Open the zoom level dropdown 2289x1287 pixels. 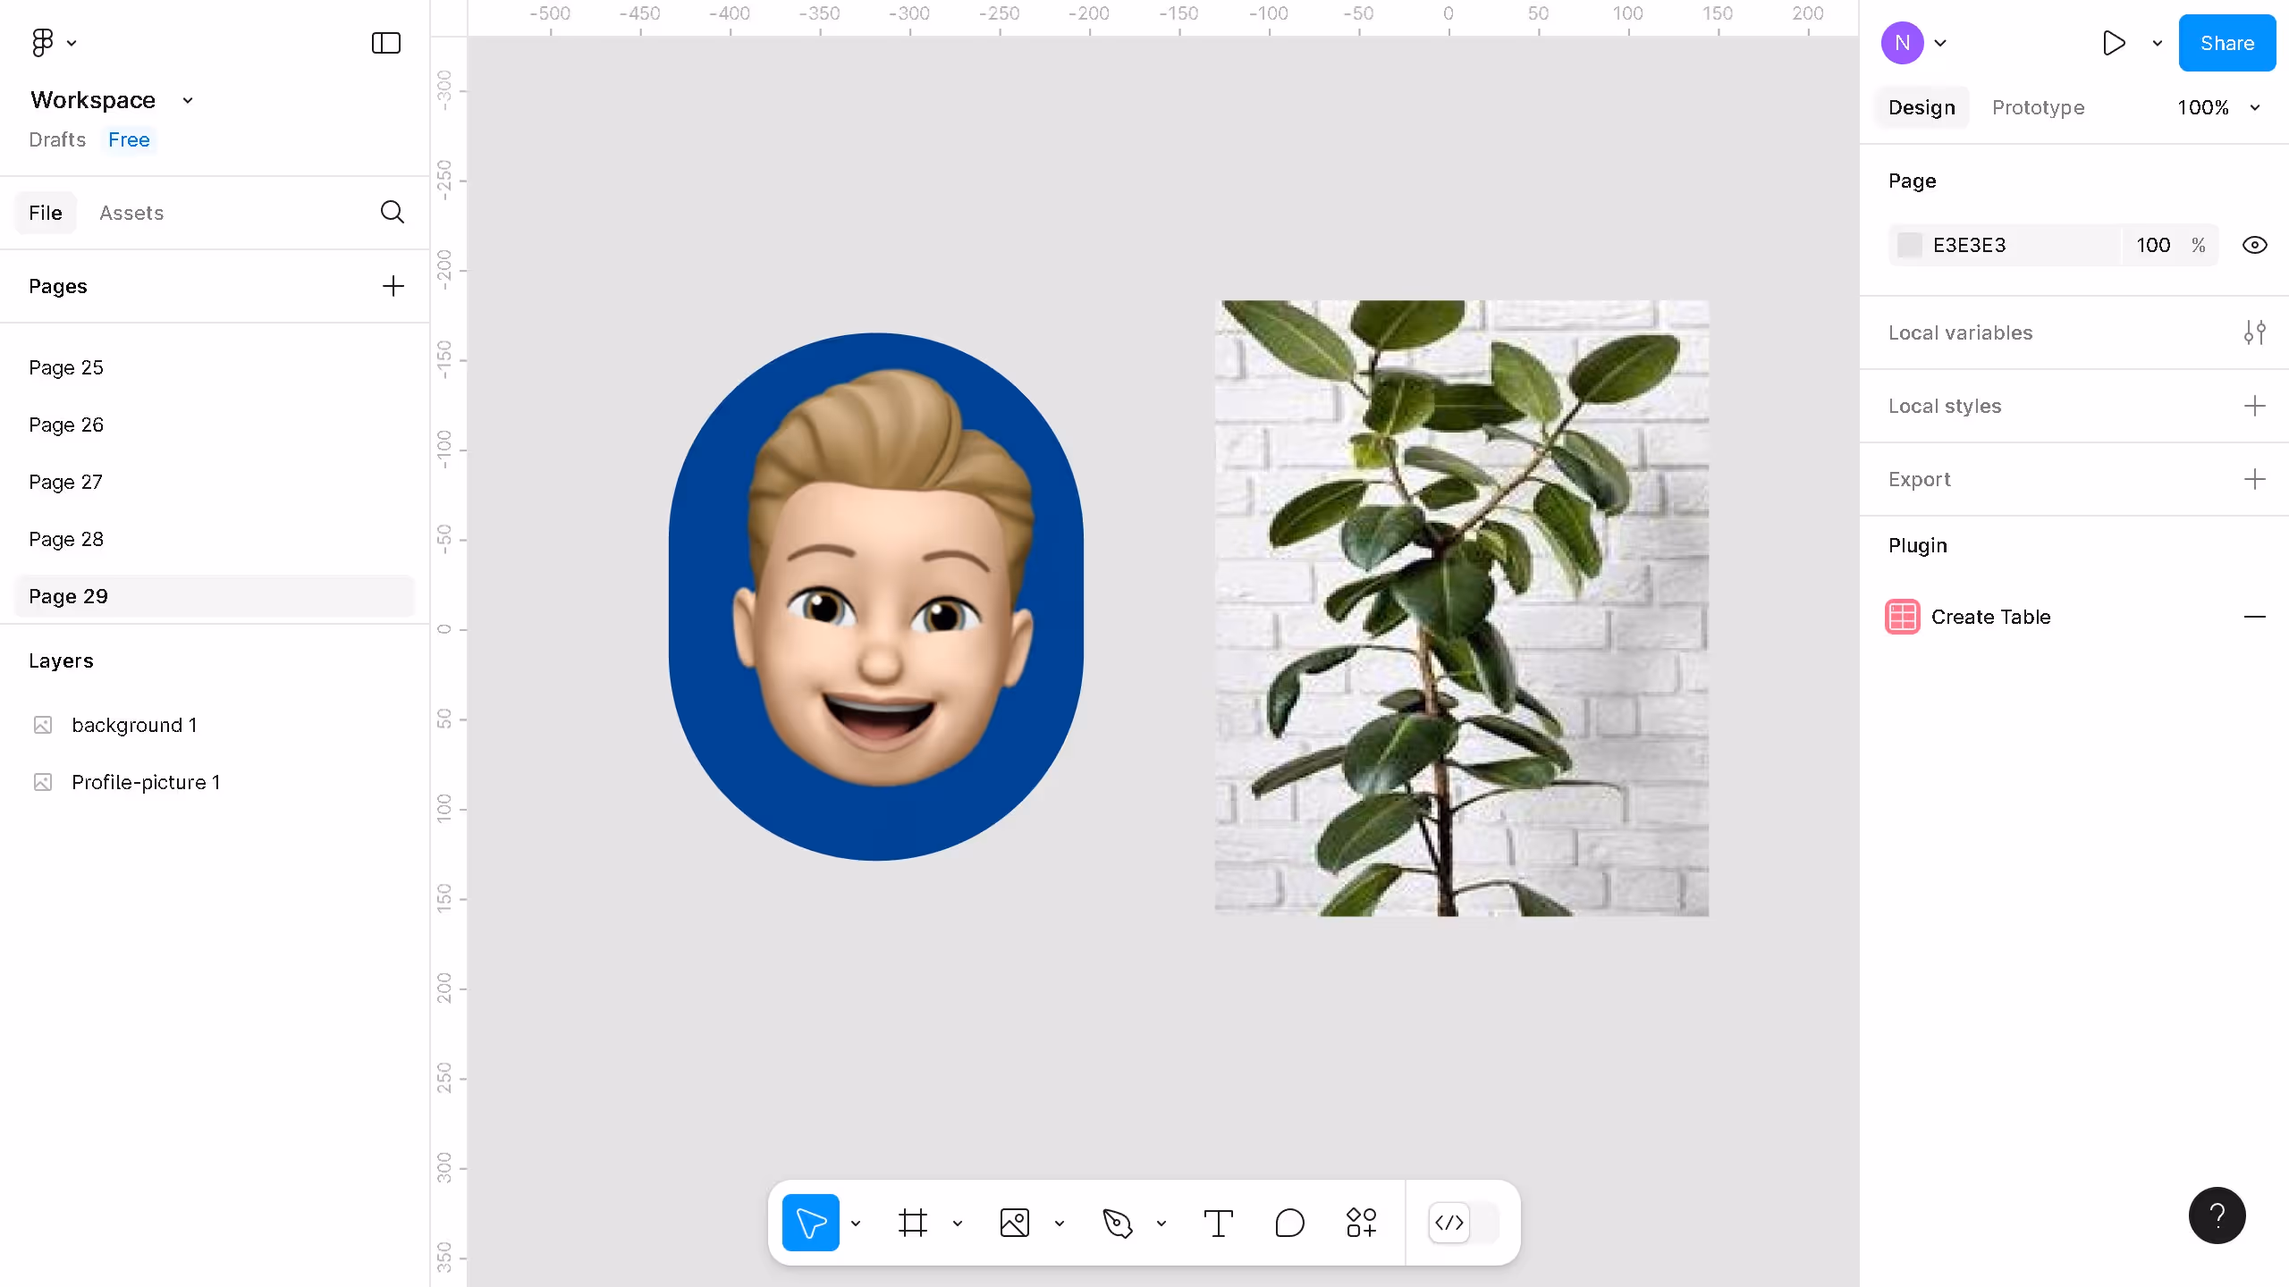[2217, 107]
